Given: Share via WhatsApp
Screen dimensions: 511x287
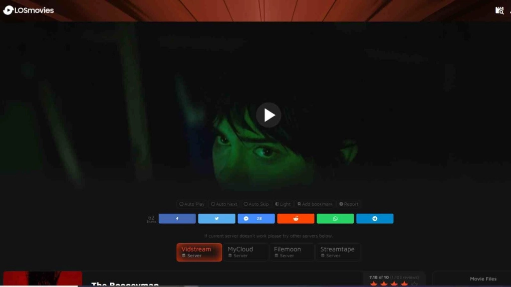Looking at the screenshot, I should point(335,218).
